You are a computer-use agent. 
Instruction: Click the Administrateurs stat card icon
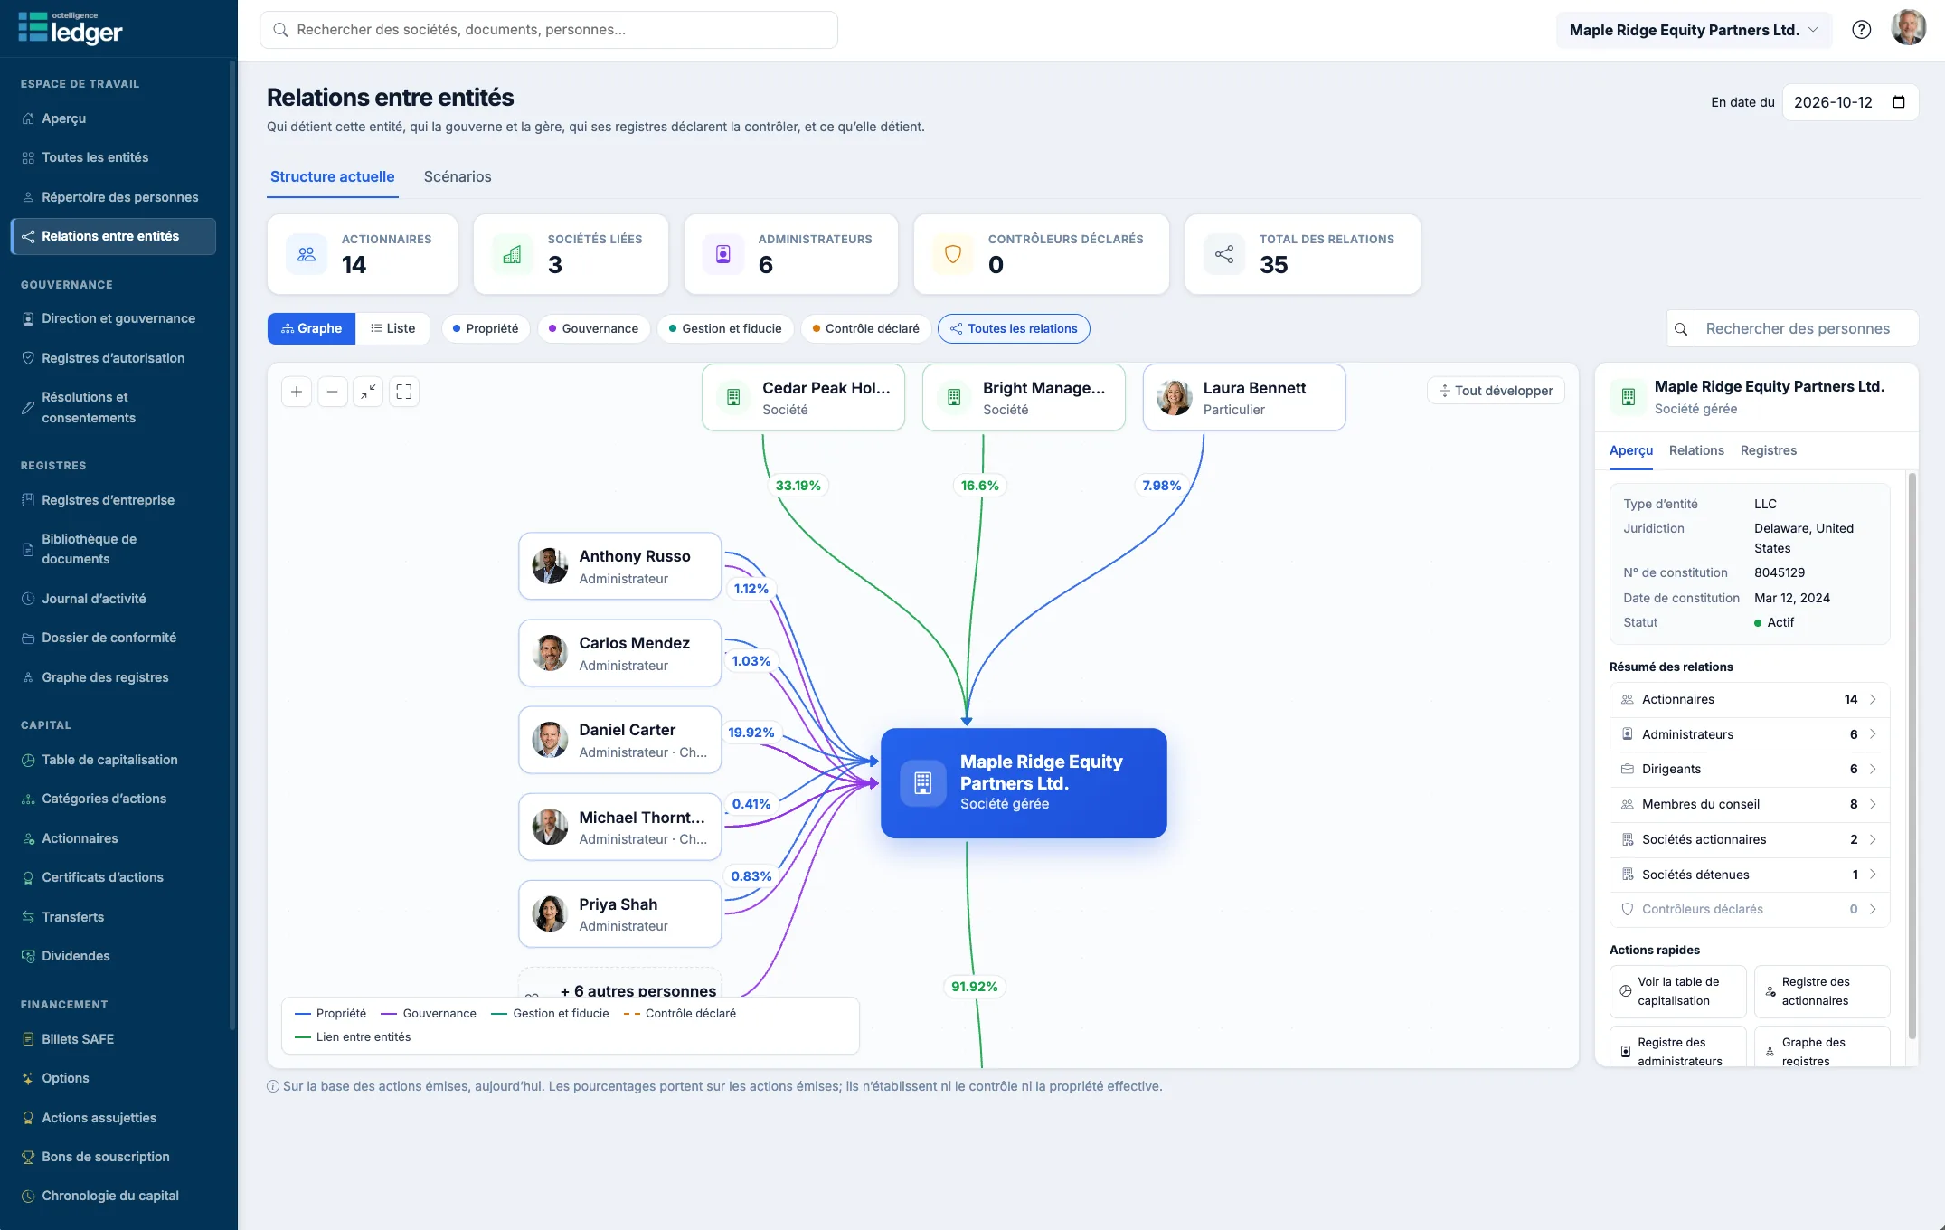tap(723, 254)
